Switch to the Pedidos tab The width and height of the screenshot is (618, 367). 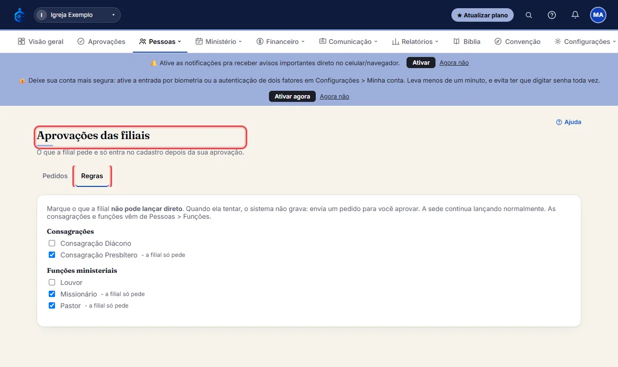click(x=55, y=176)
